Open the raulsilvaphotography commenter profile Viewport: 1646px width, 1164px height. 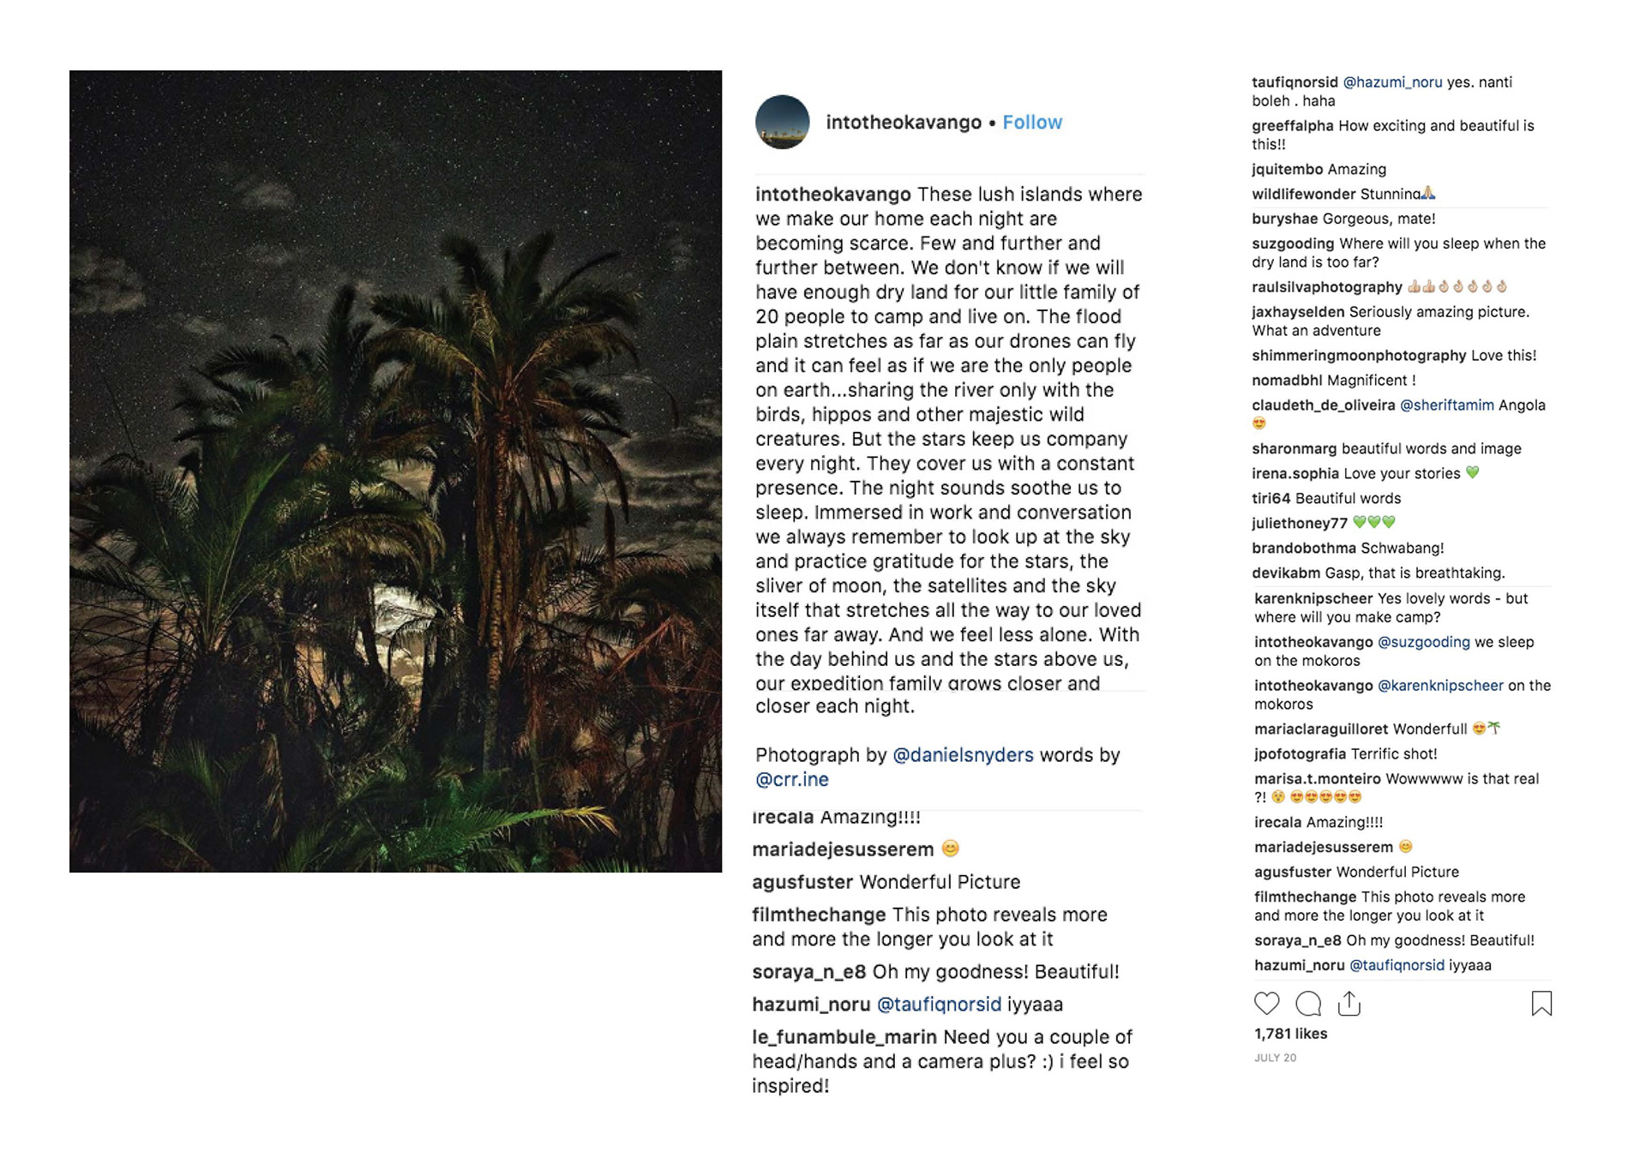pyautogui.click(x=1326, y=287)
